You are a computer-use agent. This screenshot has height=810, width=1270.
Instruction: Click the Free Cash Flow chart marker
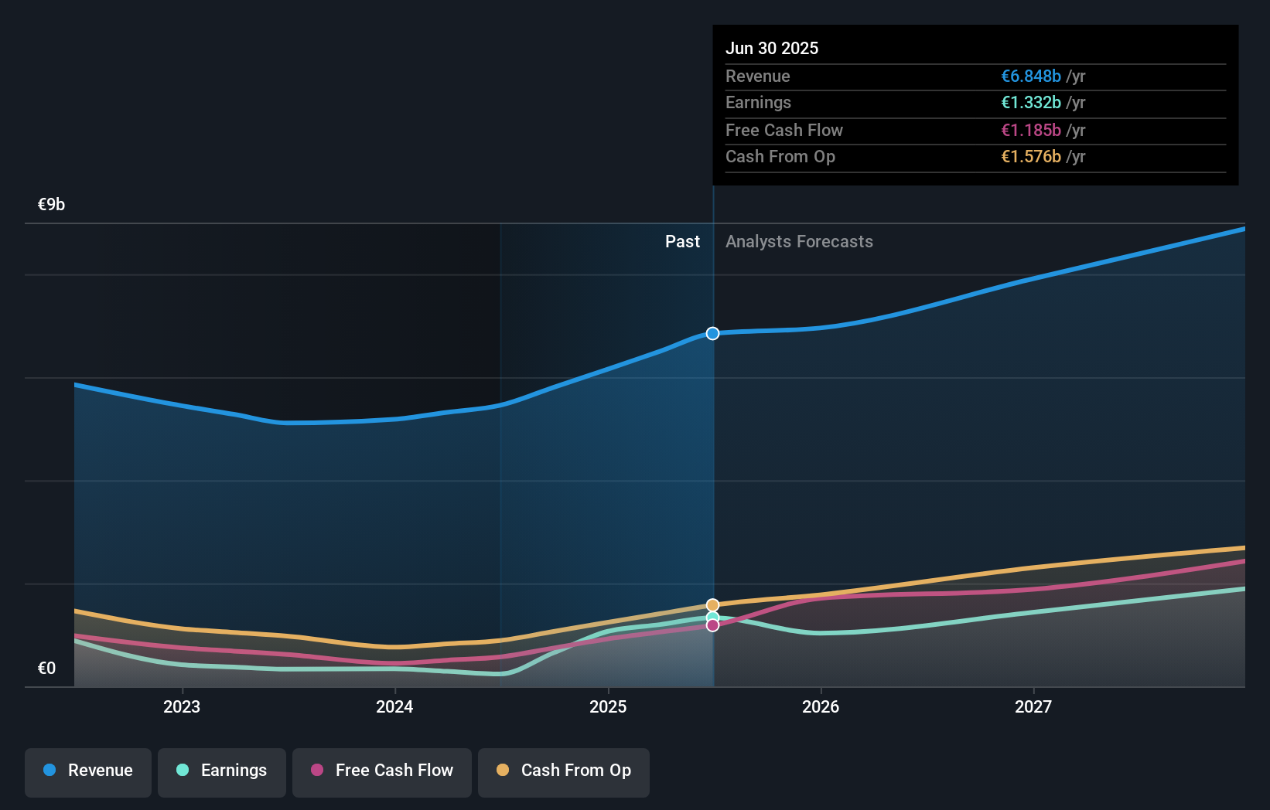712,625
